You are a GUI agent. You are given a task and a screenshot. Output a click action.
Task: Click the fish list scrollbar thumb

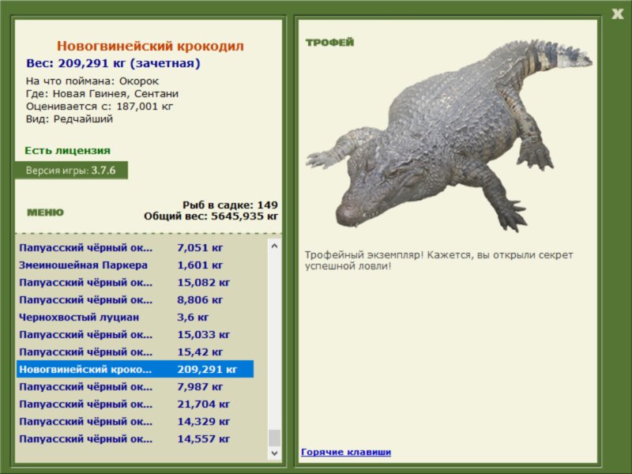pyautogui.click(x=274, y=438)
